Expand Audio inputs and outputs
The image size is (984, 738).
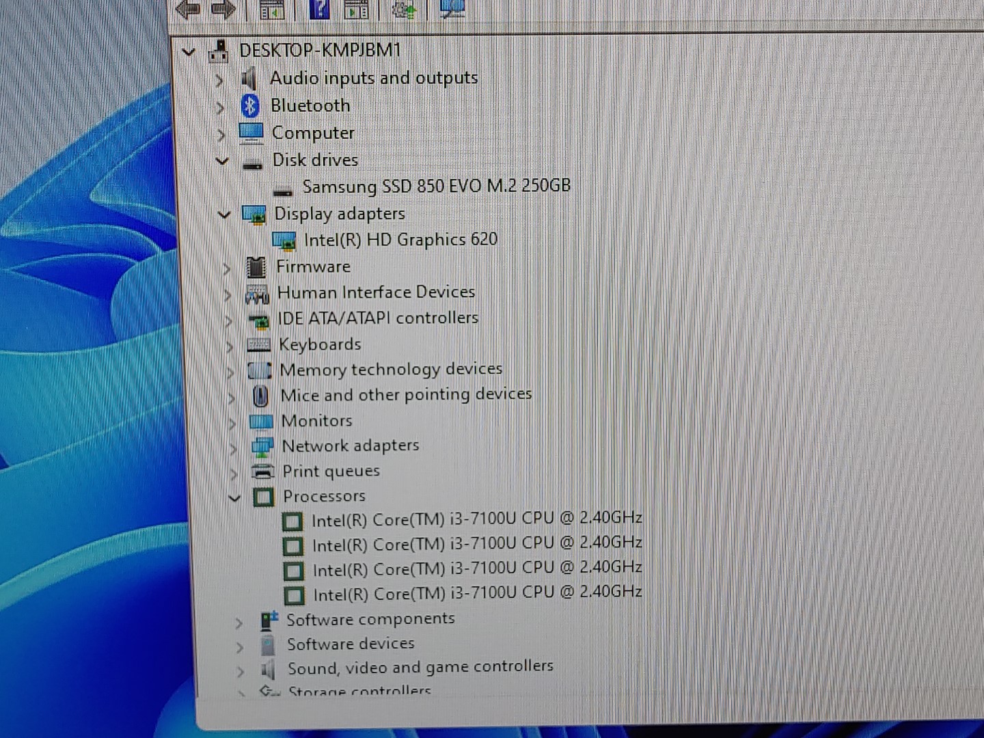click(219, 81)
